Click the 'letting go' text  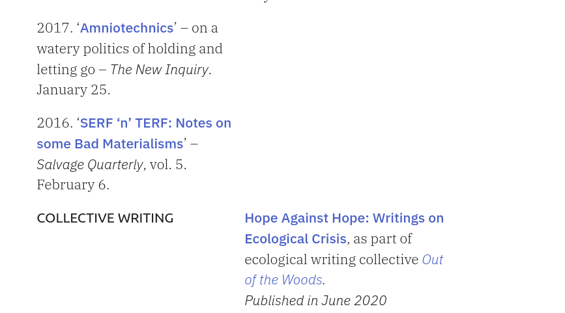(66, 70)
